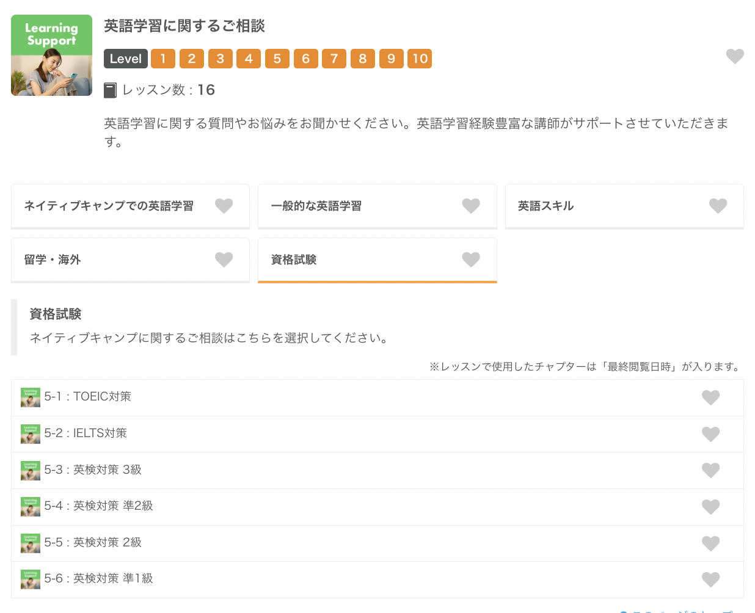Click heart icon on 留学・海外 tab
This screenshot has width=755, height=613.
224,259
